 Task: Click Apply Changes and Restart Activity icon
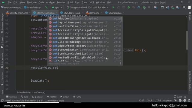(118, 7)
